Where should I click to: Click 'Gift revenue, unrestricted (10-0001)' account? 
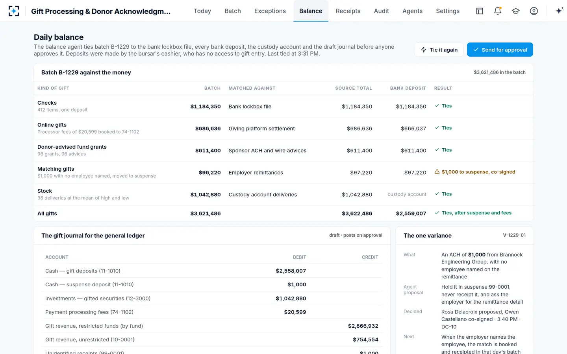[x=90, y=339]
